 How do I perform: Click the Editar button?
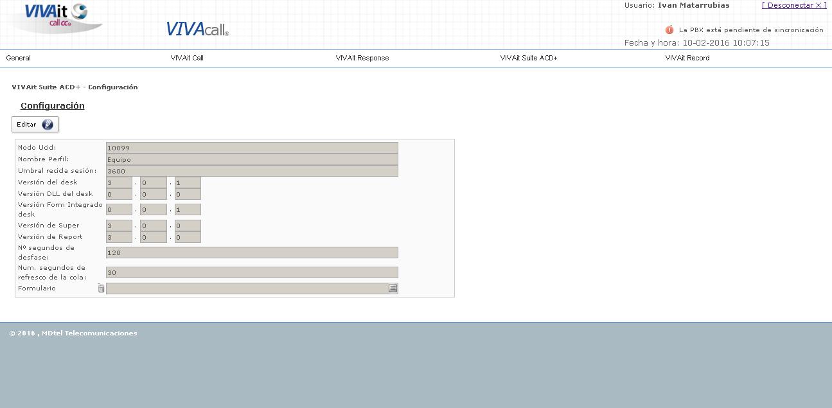(x=35, y=124)
